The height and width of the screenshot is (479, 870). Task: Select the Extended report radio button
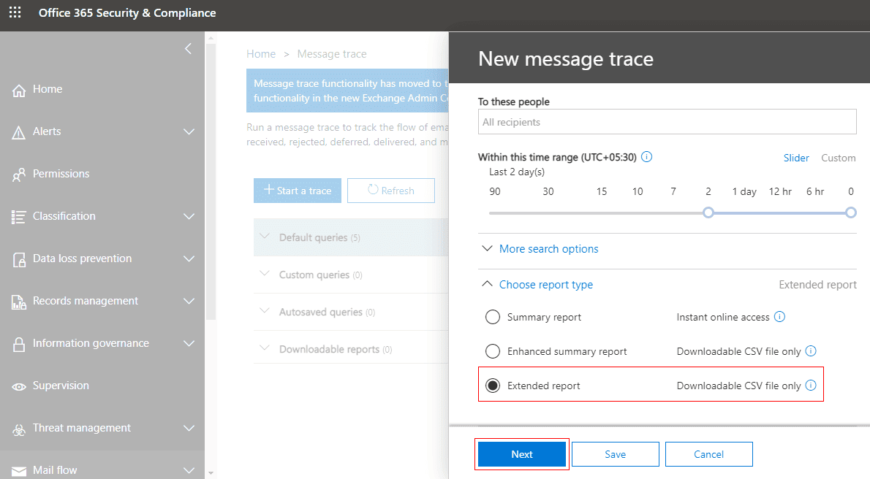pos(493,386)
